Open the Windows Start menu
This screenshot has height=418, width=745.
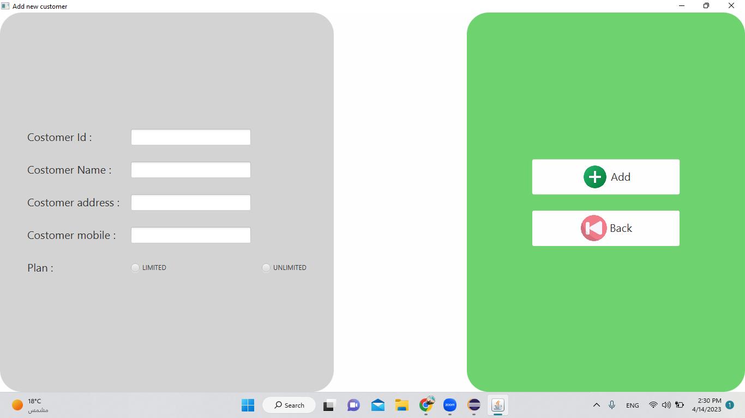point(248,405)
